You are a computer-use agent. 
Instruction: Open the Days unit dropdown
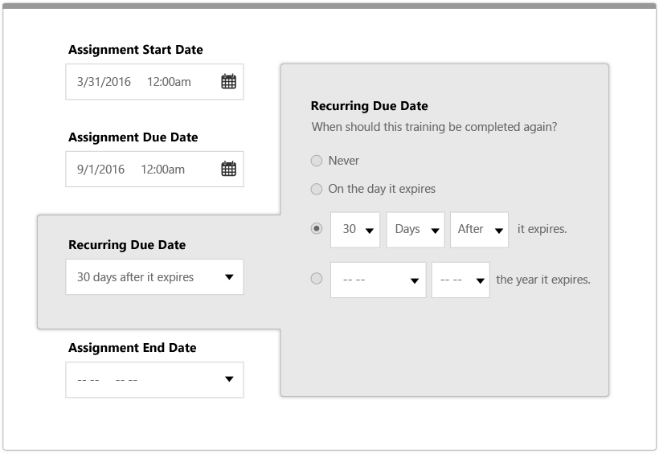pos(415,230)
